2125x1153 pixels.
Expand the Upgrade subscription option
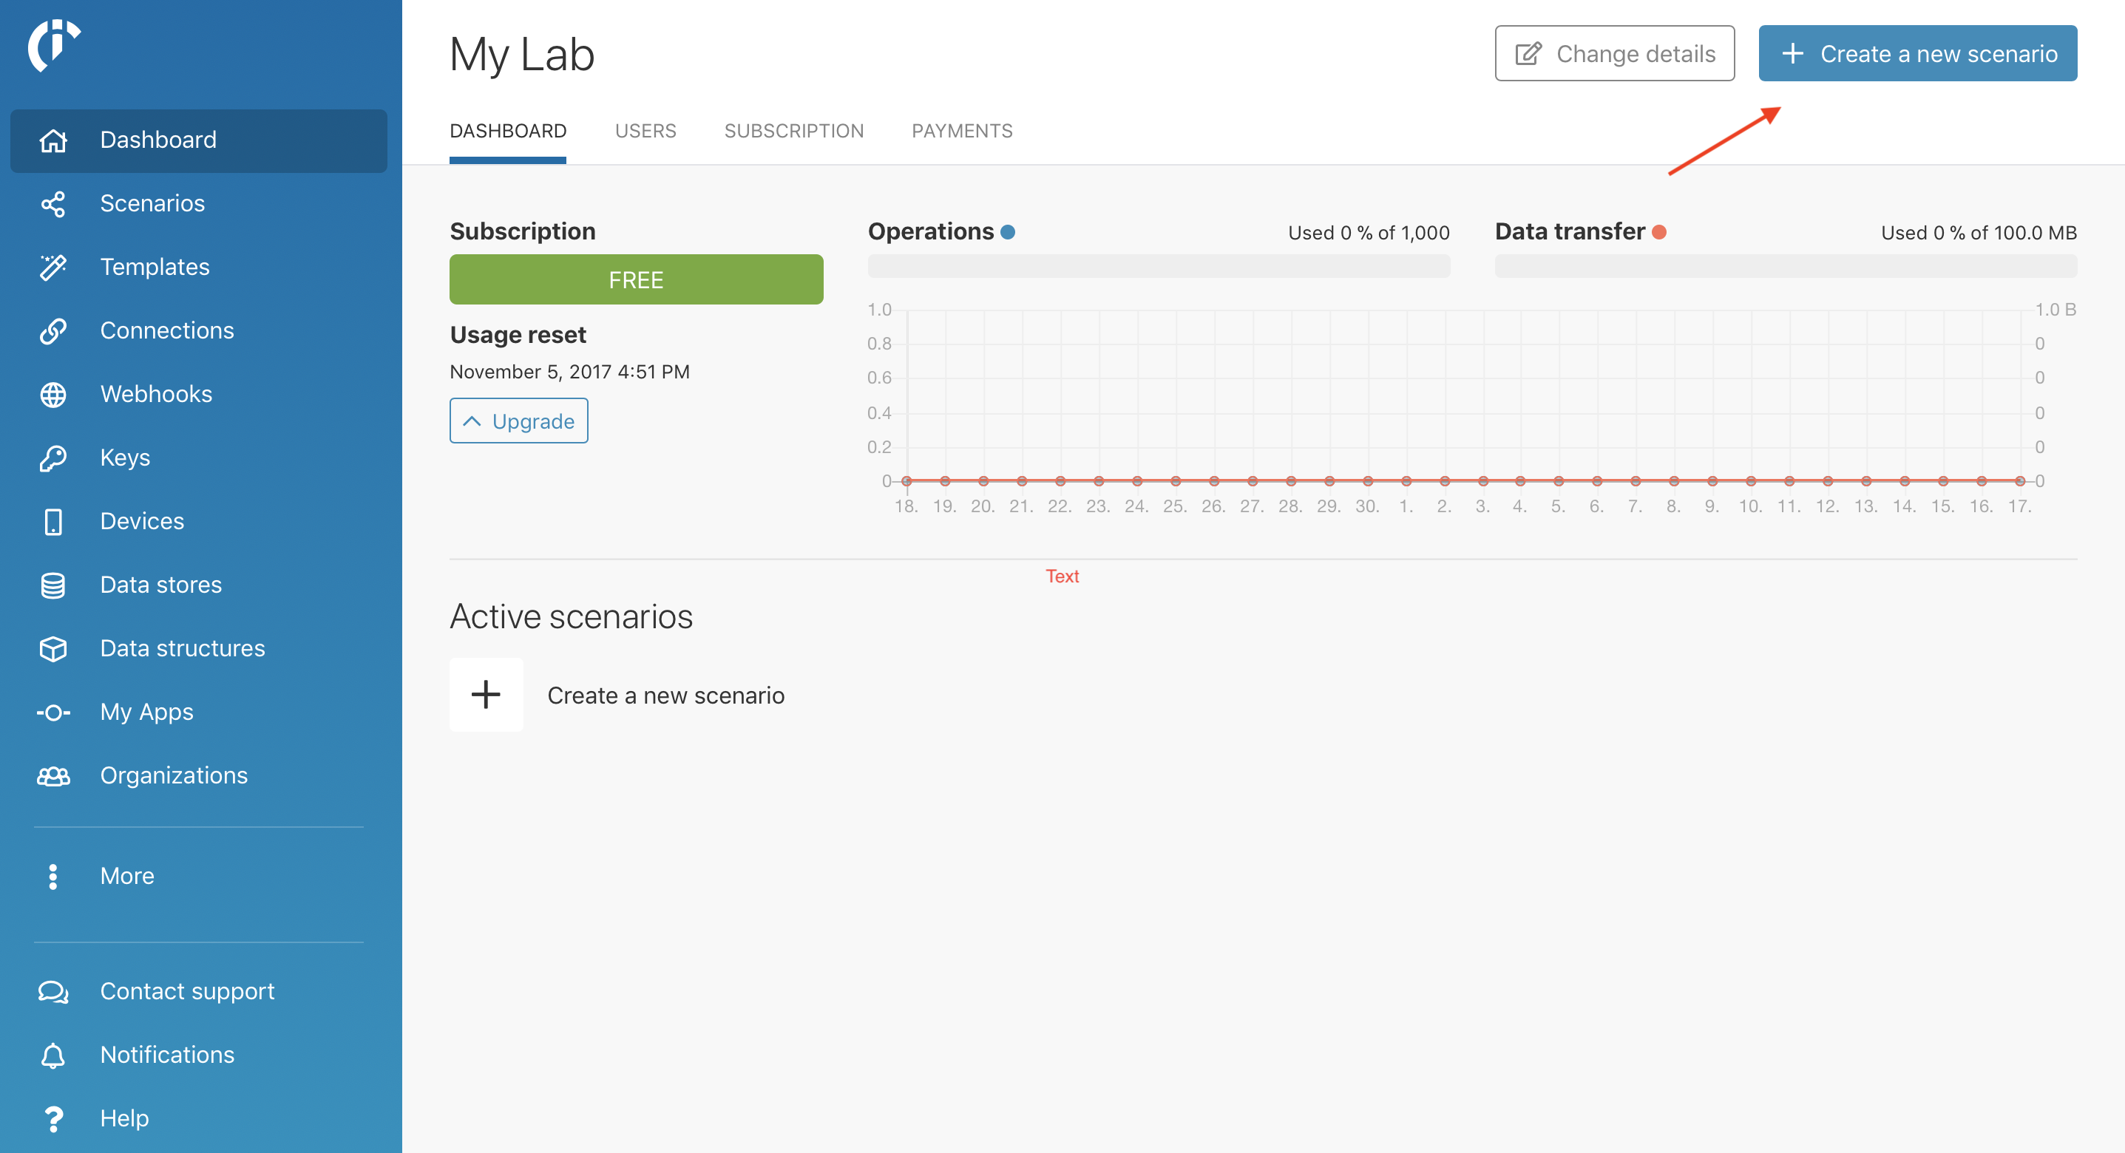click(518, 421)
